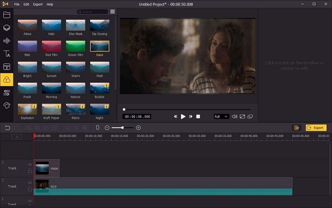Hide track 1 using eye icon
The width and height of the screenshot is (332, 208).
coord(30,201)
